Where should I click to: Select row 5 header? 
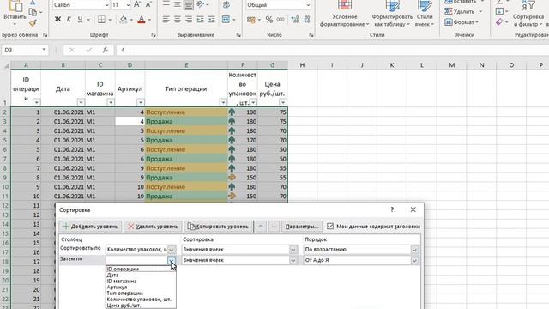point(5,140)
